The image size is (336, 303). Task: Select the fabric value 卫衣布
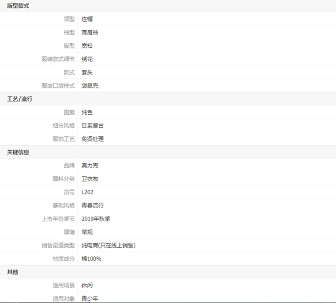coord(90,179)
